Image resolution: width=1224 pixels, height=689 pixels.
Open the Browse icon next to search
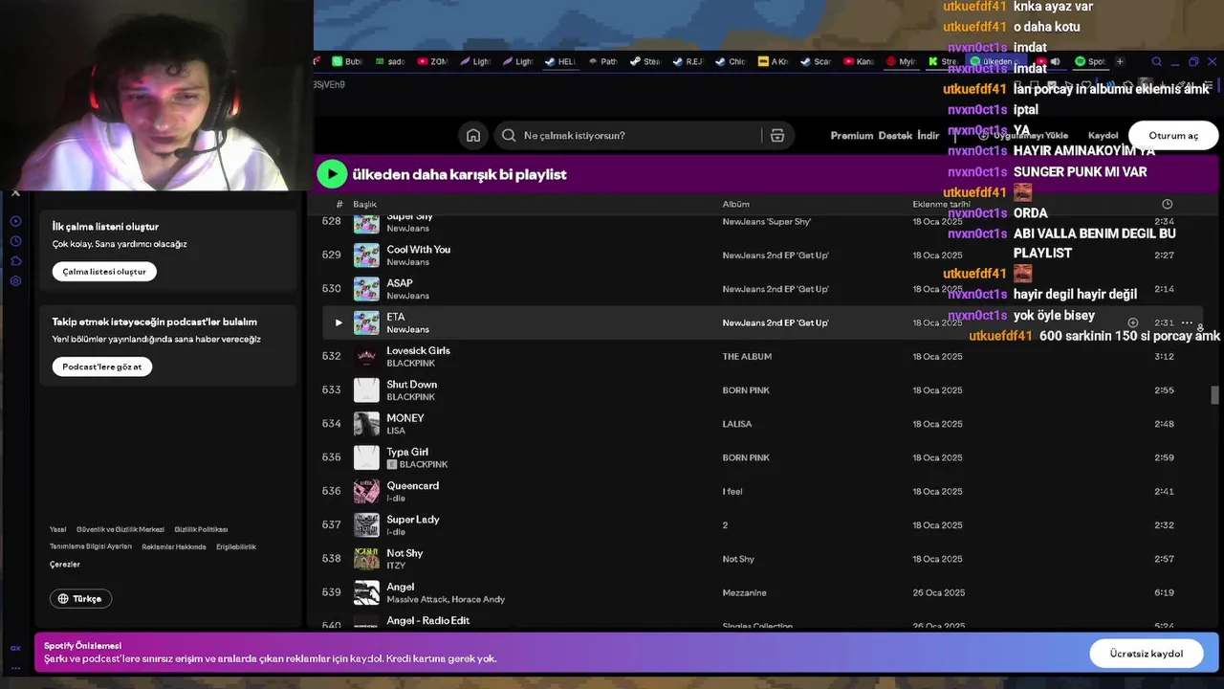coord(777,136)
